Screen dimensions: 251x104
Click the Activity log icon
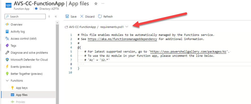tap(7, 31)
